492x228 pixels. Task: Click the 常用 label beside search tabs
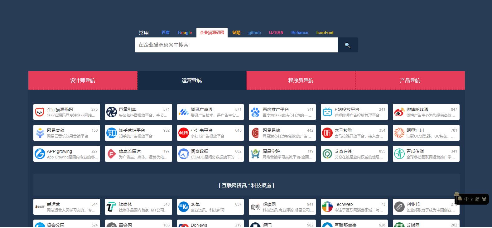143,33
